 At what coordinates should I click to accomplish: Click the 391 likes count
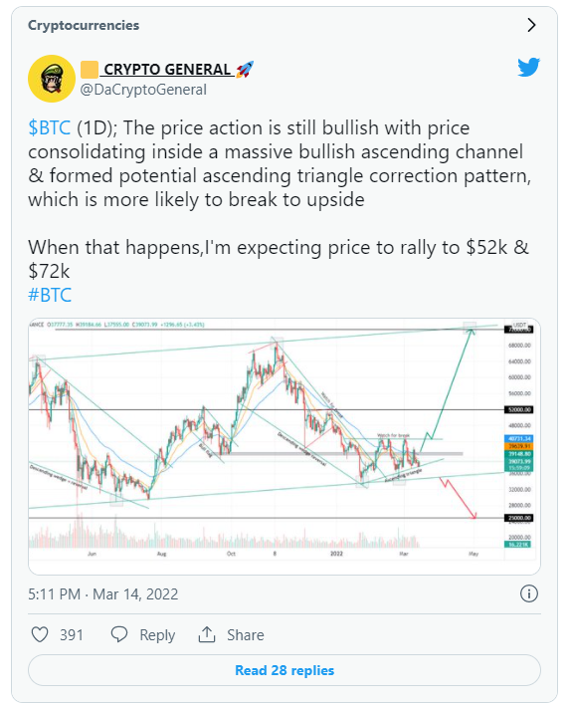click(x=72, y=635)
